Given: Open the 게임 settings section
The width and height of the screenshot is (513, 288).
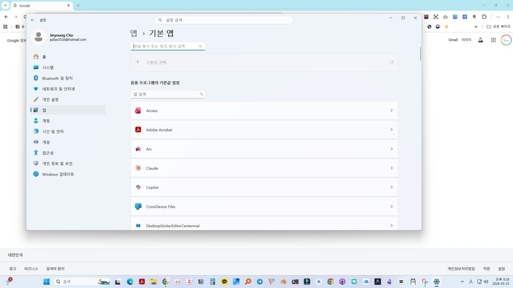Looking at the screenshot, I should [x=68, y=142].
